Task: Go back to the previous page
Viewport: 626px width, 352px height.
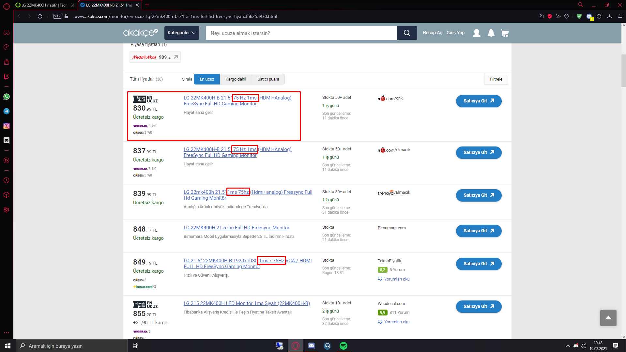Action: click(19, 16)
